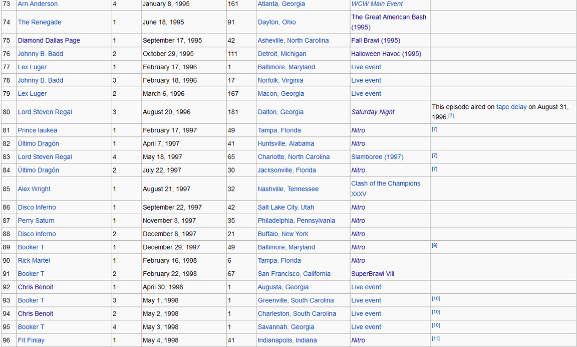577x347 pixels.
Task: Open Lex Luger link in row 77
Action: 33,67
